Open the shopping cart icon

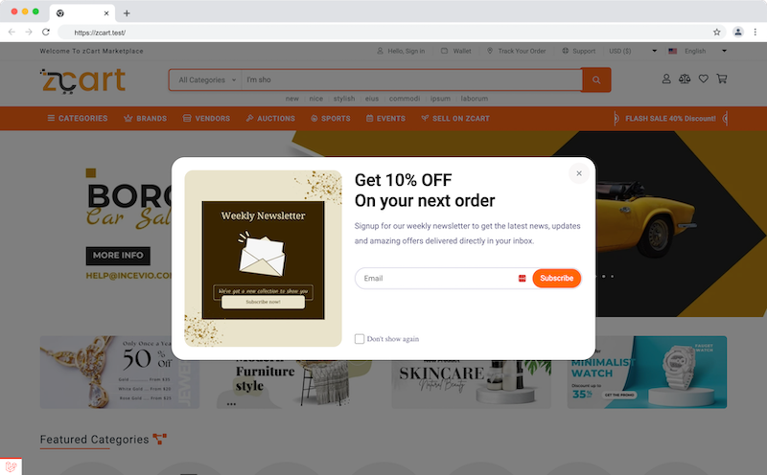click(x=722, y=79)
